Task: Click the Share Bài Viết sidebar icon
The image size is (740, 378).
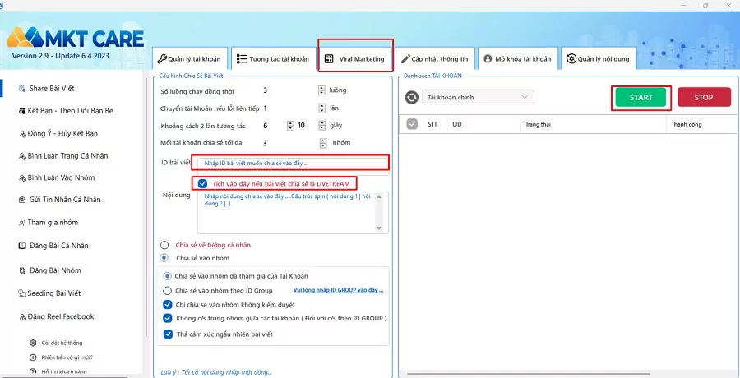Action: (21, 88)
